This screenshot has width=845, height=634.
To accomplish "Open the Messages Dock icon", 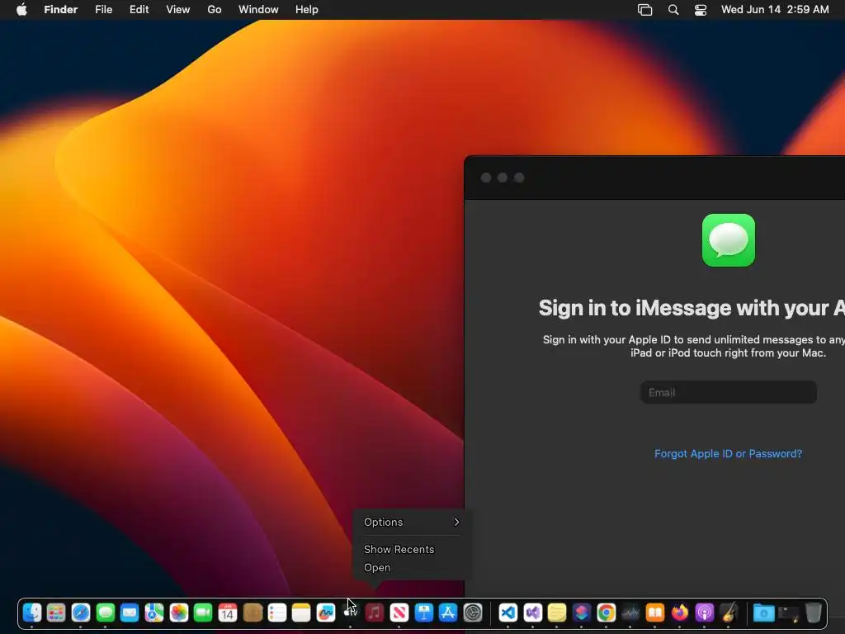I will [x=105, y=613].
